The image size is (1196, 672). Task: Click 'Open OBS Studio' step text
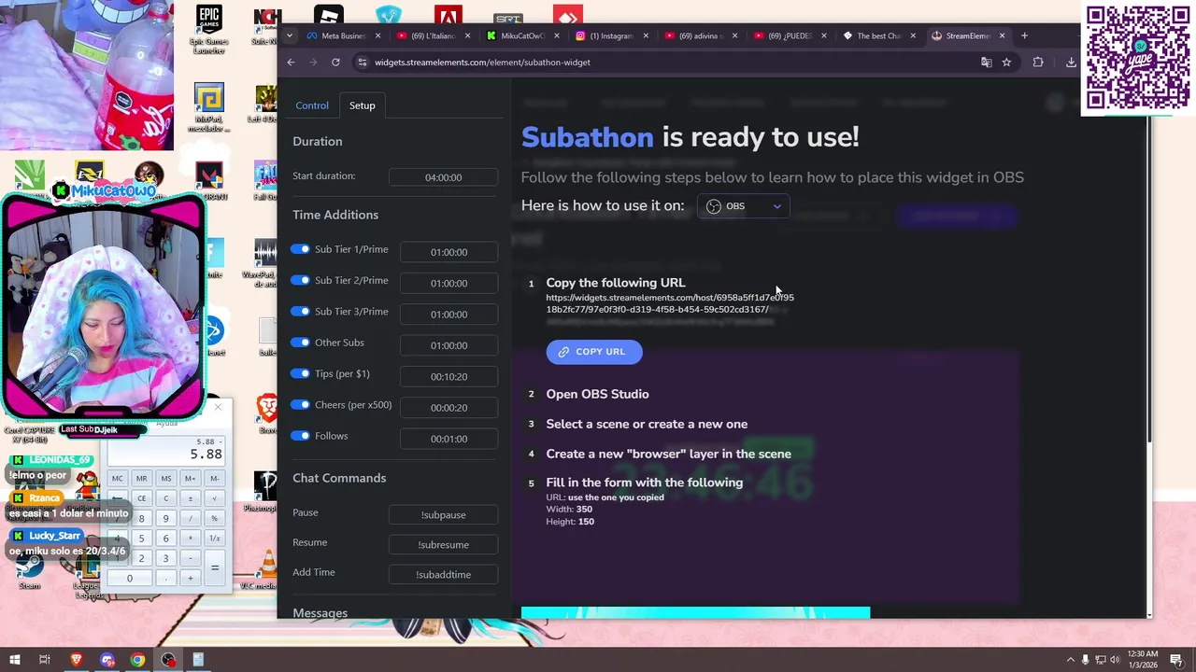pos(597,394)
